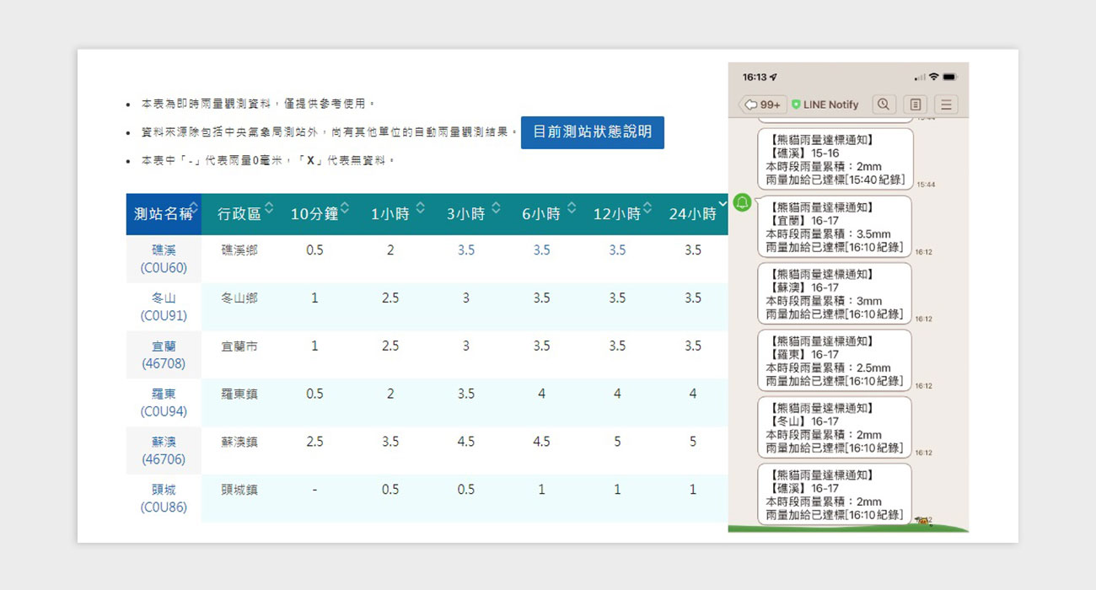Click the green shield icon beside LINE Notify
Viewport: 1096px width, 590px height.
[796, 105]
